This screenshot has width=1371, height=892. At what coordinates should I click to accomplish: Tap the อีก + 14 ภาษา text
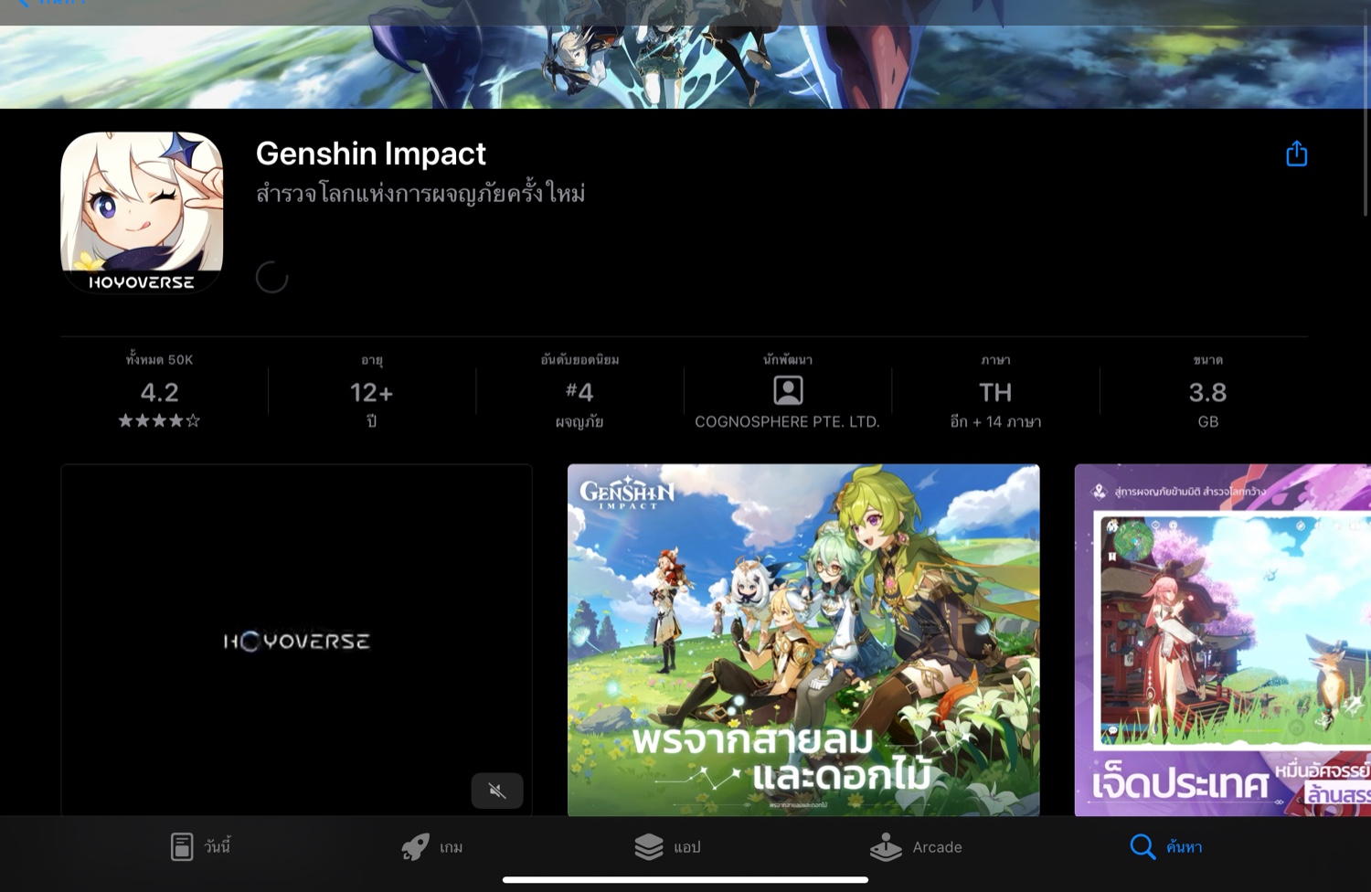[995, 422]
